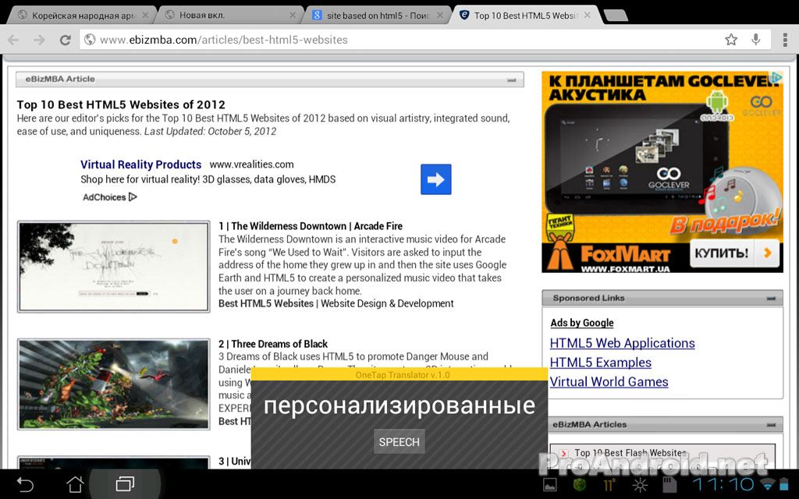The width and height of the screenshot is (799, 499).
Task: Click 1 | The Wilderness Downtown heading
Action: pos(311,226)
